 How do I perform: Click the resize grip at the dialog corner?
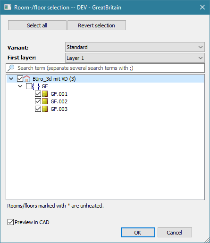click(x=207, y=240)
